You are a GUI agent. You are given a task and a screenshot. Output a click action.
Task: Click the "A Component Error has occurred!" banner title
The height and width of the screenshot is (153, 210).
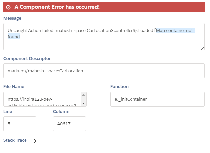pos(57,7)
